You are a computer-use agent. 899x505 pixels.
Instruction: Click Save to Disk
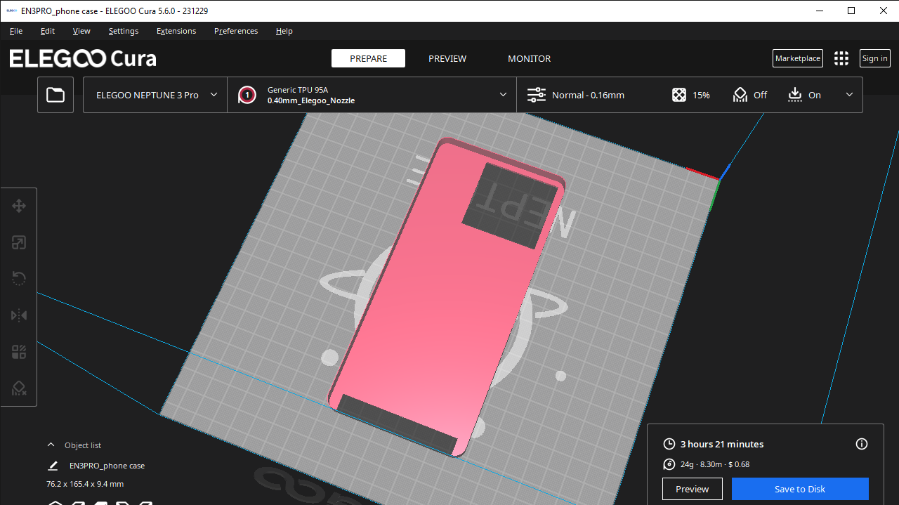(800, 489)
